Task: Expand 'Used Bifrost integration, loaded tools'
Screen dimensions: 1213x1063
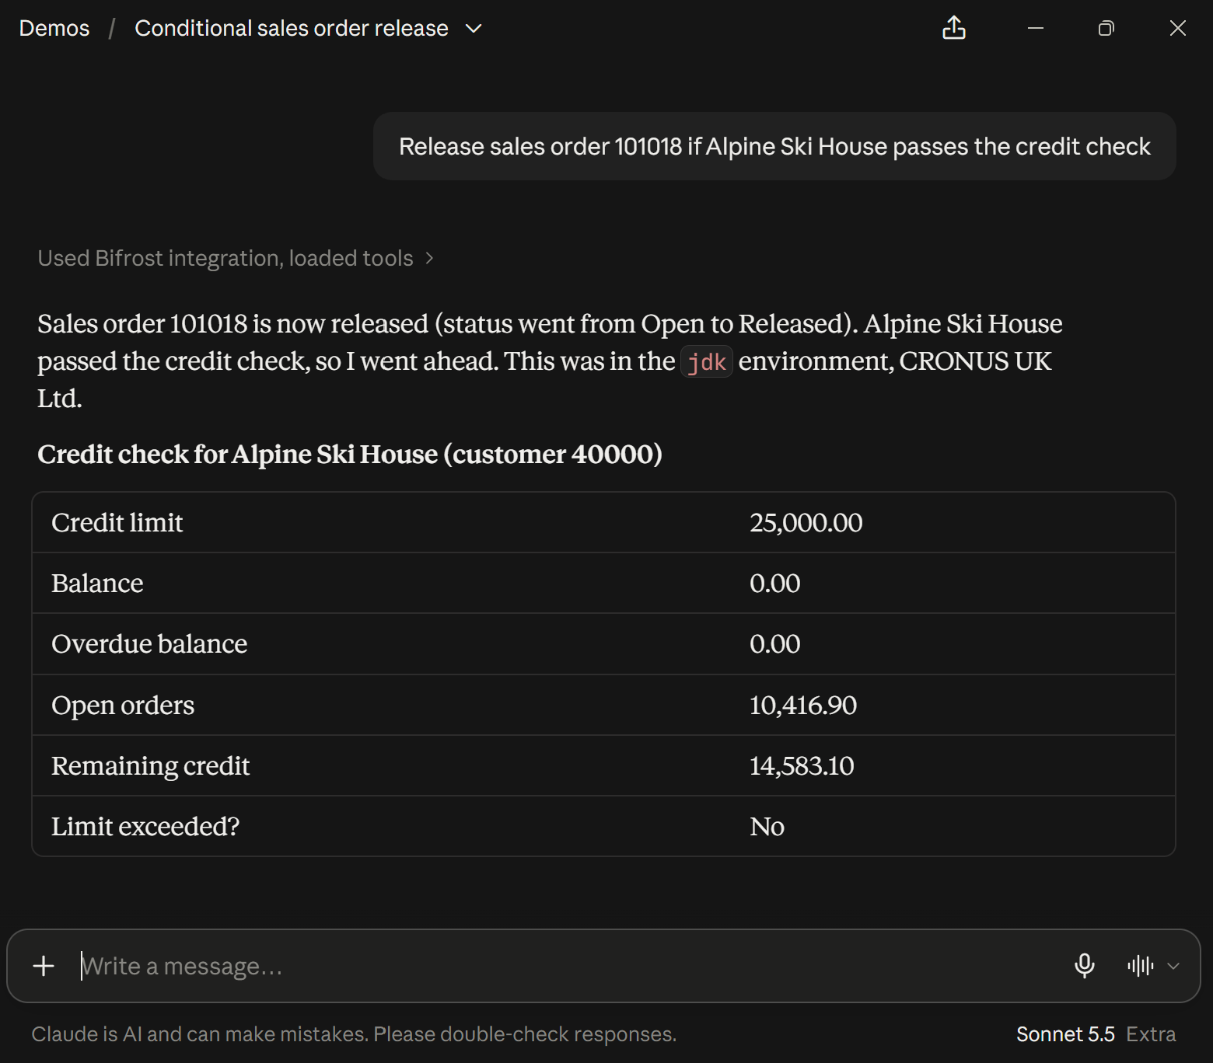Action: point(235,258)
